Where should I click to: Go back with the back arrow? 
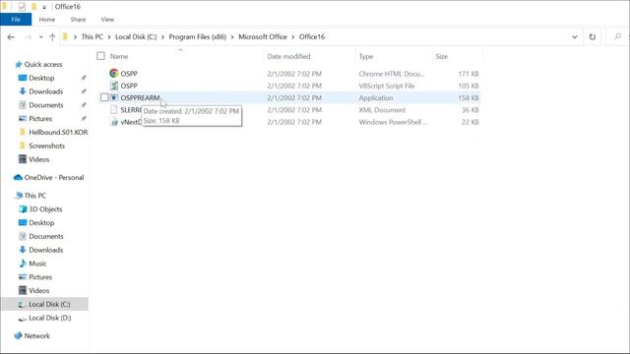point(11,37)
